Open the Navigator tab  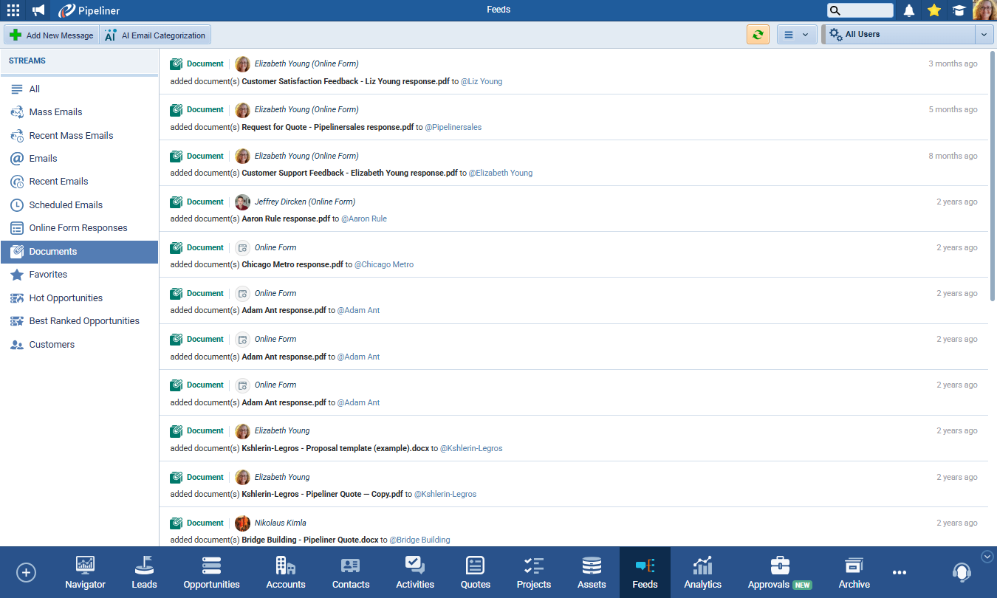click(85, 572)
